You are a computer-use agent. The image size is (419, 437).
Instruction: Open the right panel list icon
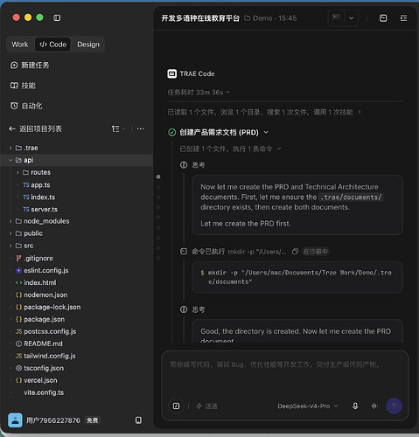click(x=403, y=18)
